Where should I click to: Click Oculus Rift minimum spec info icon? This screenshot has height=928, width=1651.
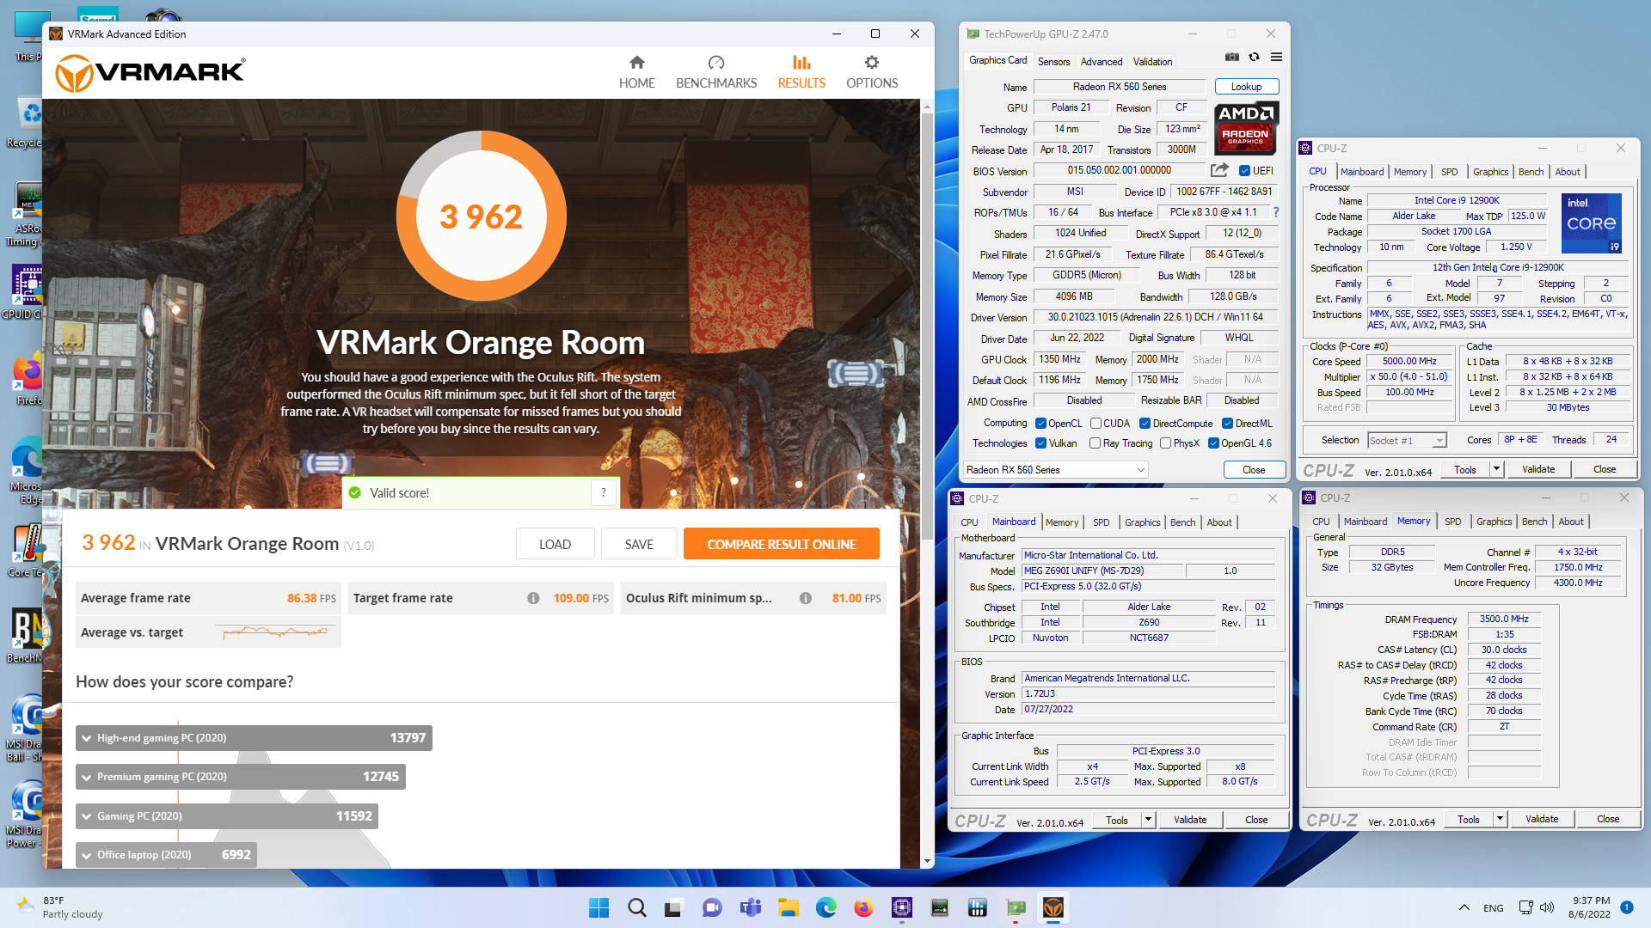pyautogui.click(x=806, y=598)
